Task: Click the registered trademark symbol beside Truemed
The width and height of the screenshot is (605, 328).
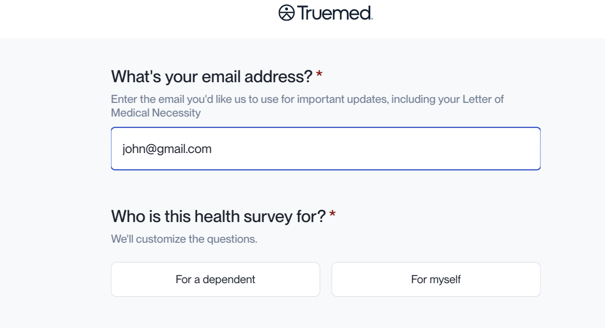Action: pyautogui.click(x=372, y=18)
